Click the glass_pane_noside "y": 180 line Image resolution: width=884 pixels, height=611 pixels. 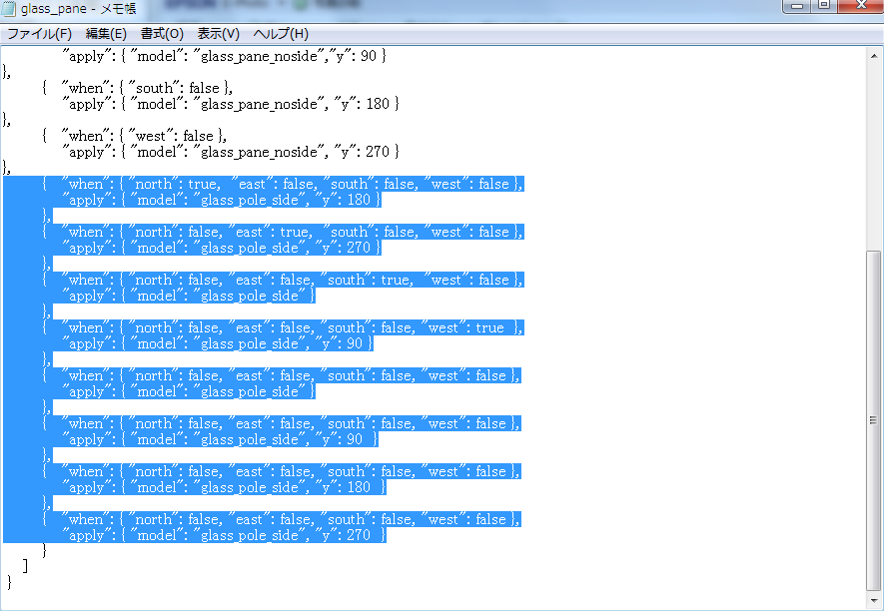point(230,104)
